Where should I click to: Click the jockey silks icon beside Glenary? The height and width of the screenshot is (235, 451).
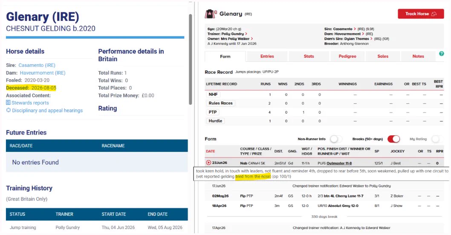coord(211,14)
